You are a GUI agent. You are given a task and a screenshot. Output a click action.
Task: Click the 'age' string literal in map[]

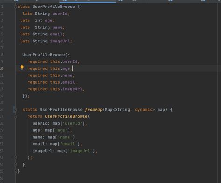[61, 130]
